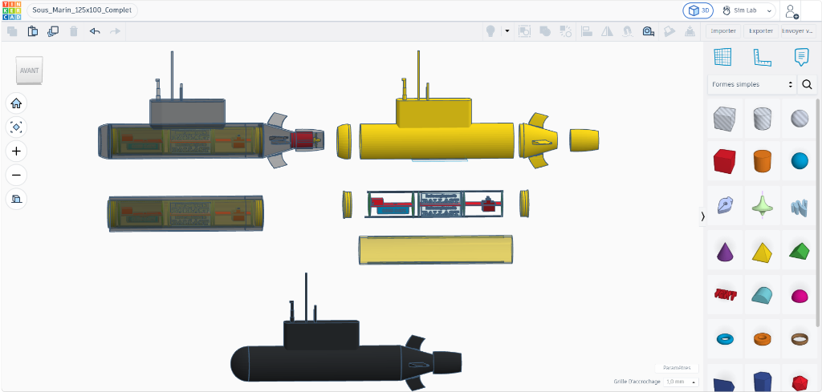Image resolution: width=822 pixels, height=392 pixels.
Task: Open the snap grid 1,0 mm dropdown
Action: (x=681, y=382)
